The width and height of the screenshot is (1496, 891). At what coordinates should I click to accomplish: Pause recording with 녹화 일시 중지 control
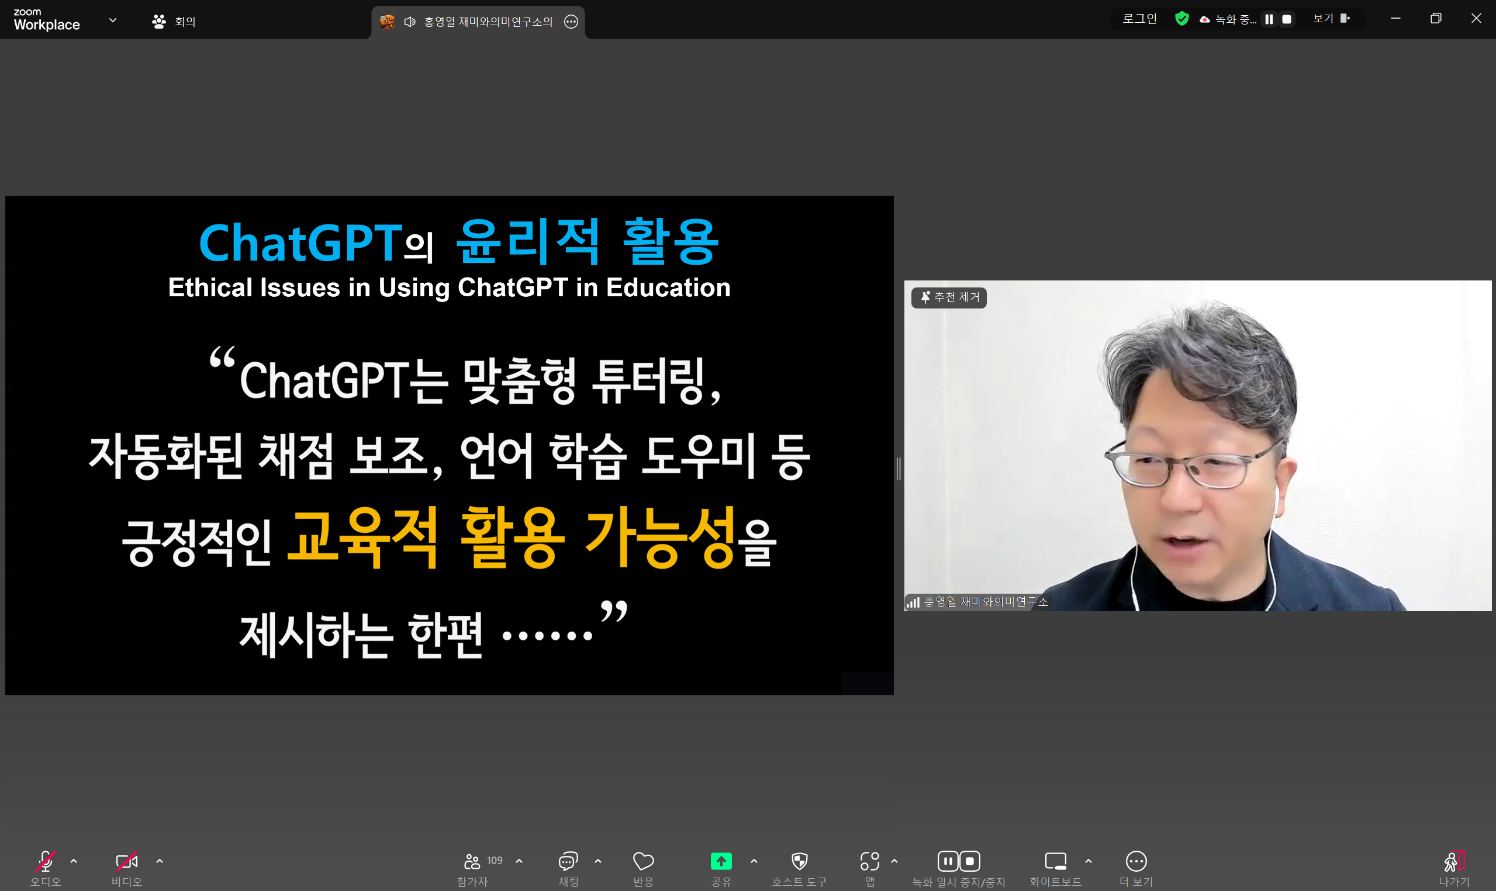[x=948, y=861]
